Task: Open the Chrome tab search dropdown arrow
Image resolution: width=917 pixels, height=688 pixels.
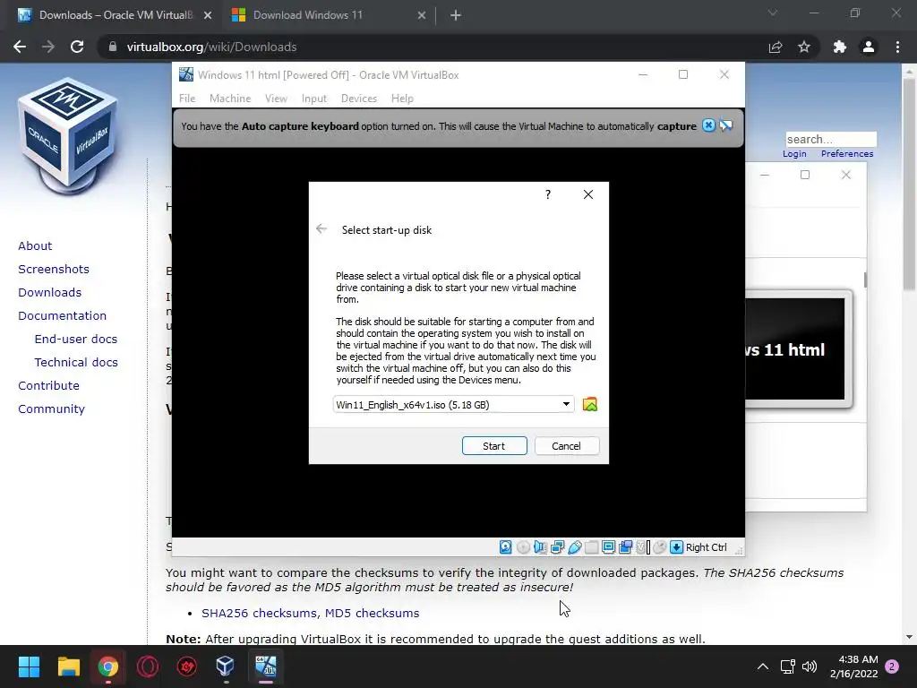Action: (x=773, y=13)
